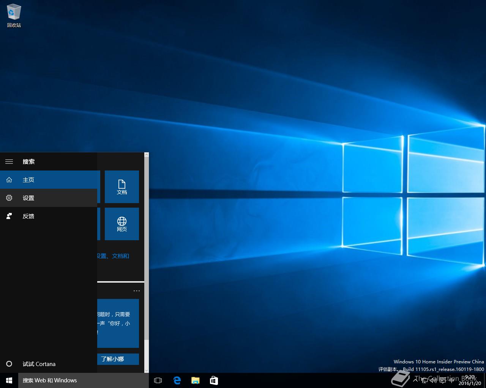This screenshot has width=486, height=388.
Task: Open the taskbar clock and date
Action: point(470,380)
